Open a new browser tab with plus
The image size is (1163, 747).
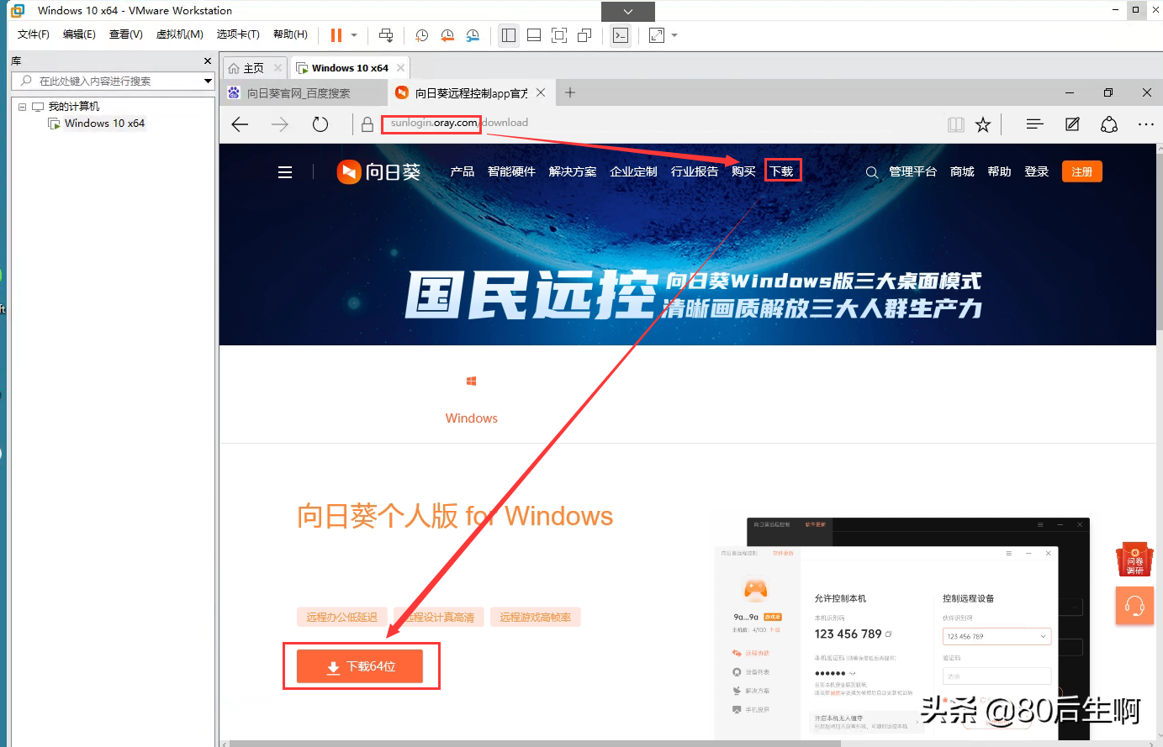pyautogui.click(x=570, y=92)
